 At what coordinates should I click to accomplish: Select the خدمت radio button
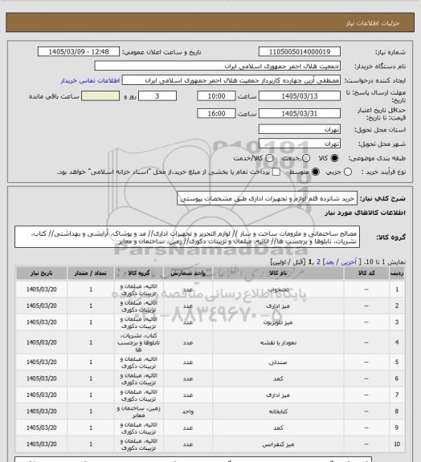point(306,158)
